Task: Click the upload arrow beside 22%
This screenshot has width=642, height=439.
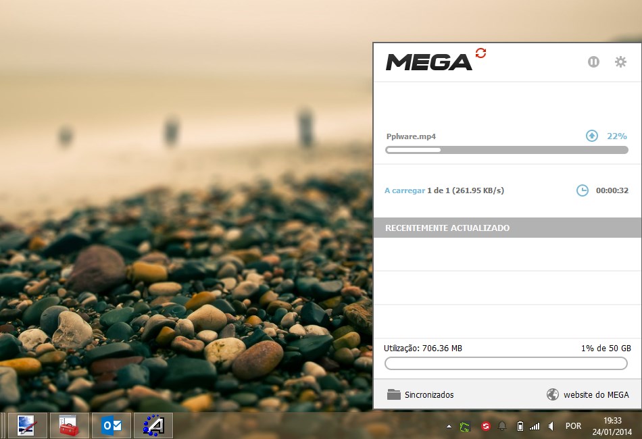Action: [x=591, y=136]
